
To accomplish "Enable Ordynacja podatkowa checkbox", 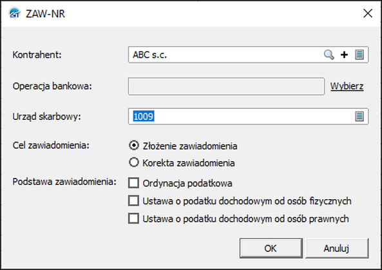I will (133, 183).
